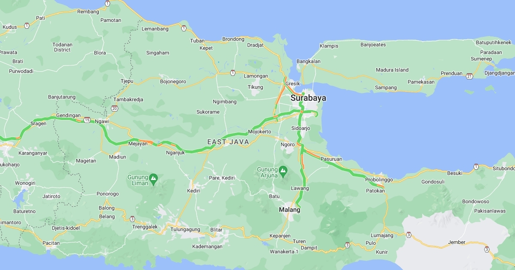Click the Tulungagung town label

[x=185, y=229]
